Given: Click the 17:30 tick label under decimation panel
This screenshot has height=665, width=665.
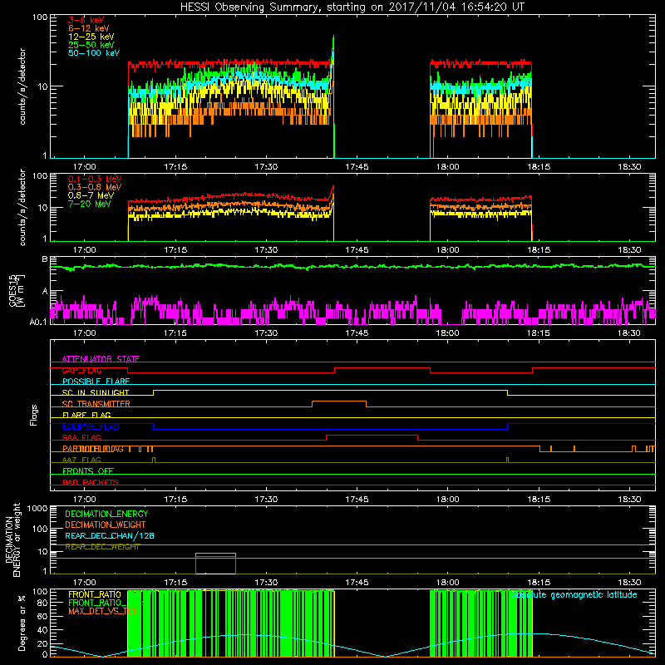Looking at the screenshot, I should point(266,583).
